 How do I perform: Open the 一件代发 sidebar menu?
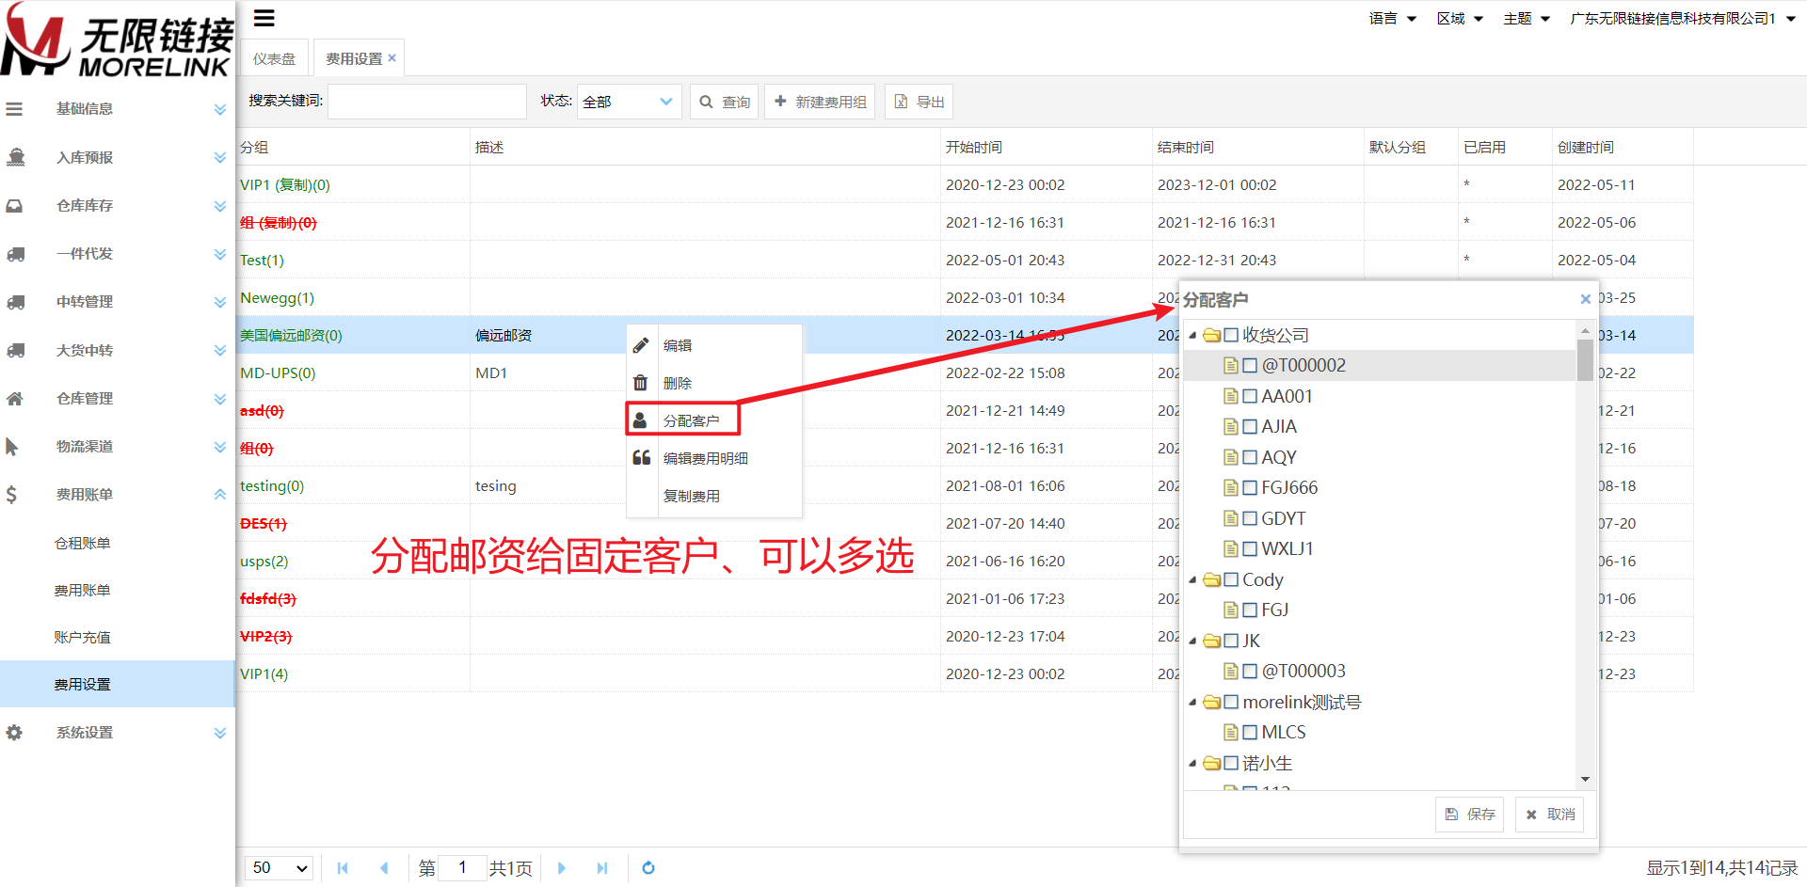tap(117, 254)
